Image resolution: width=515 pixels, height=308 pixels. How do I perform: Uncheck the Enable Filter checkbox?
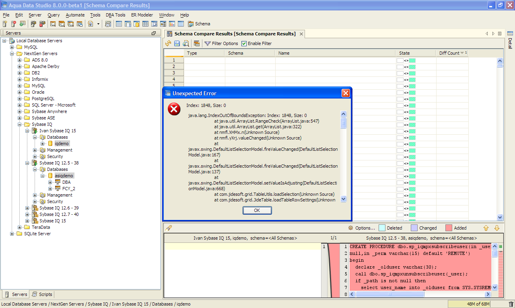pyautogui.click(x=244, y=43)
